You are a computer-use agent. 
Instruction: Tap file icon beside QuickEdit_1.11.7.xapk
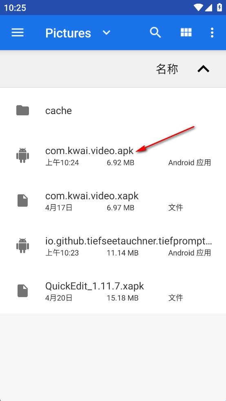coord(22,291)
